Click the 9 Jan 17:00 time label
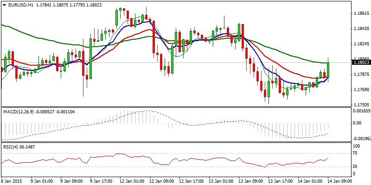This screenshot has width=371, height=185. pyautogui.click(x=101, y=181)
